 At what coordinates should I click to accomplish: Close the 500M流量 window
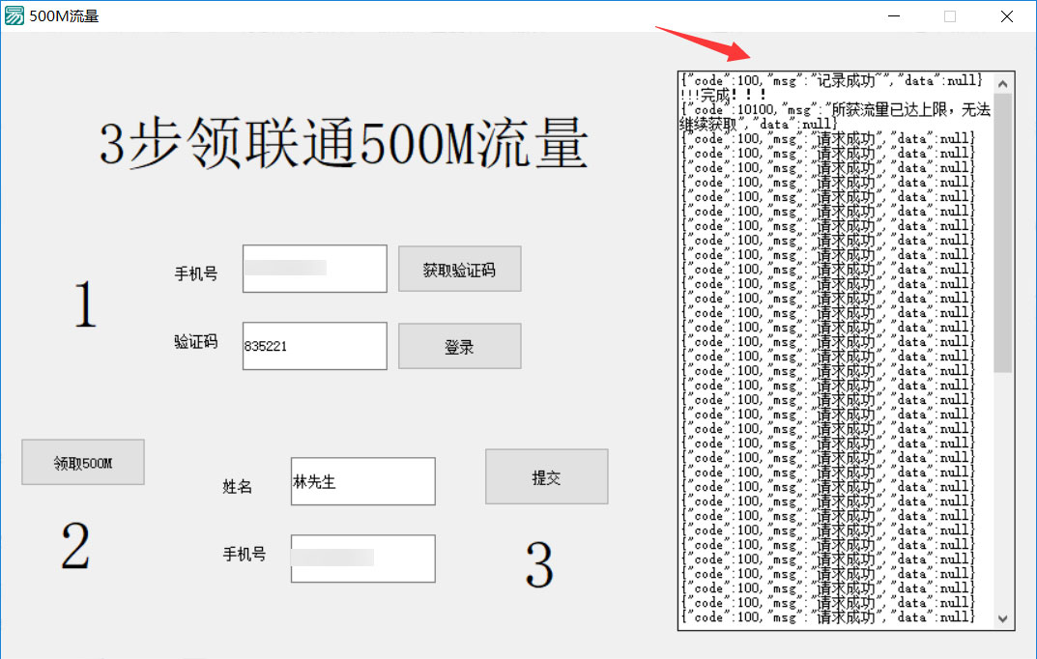tap(1007, 15)
